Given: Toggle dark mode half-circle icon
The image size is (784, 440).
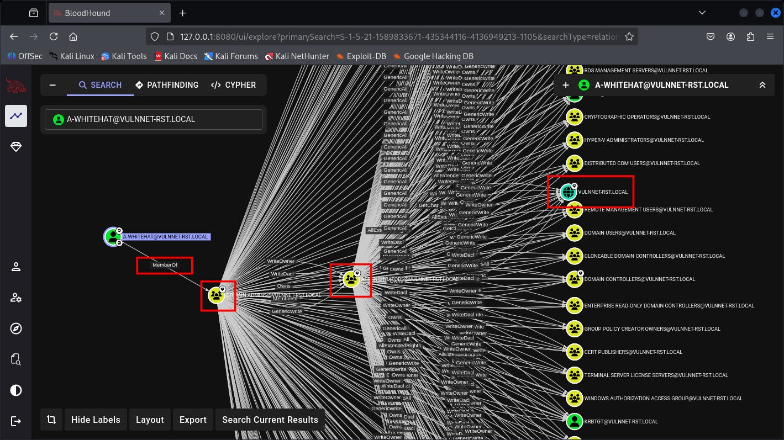Looking at the screenshot, I should click(16, 391).
